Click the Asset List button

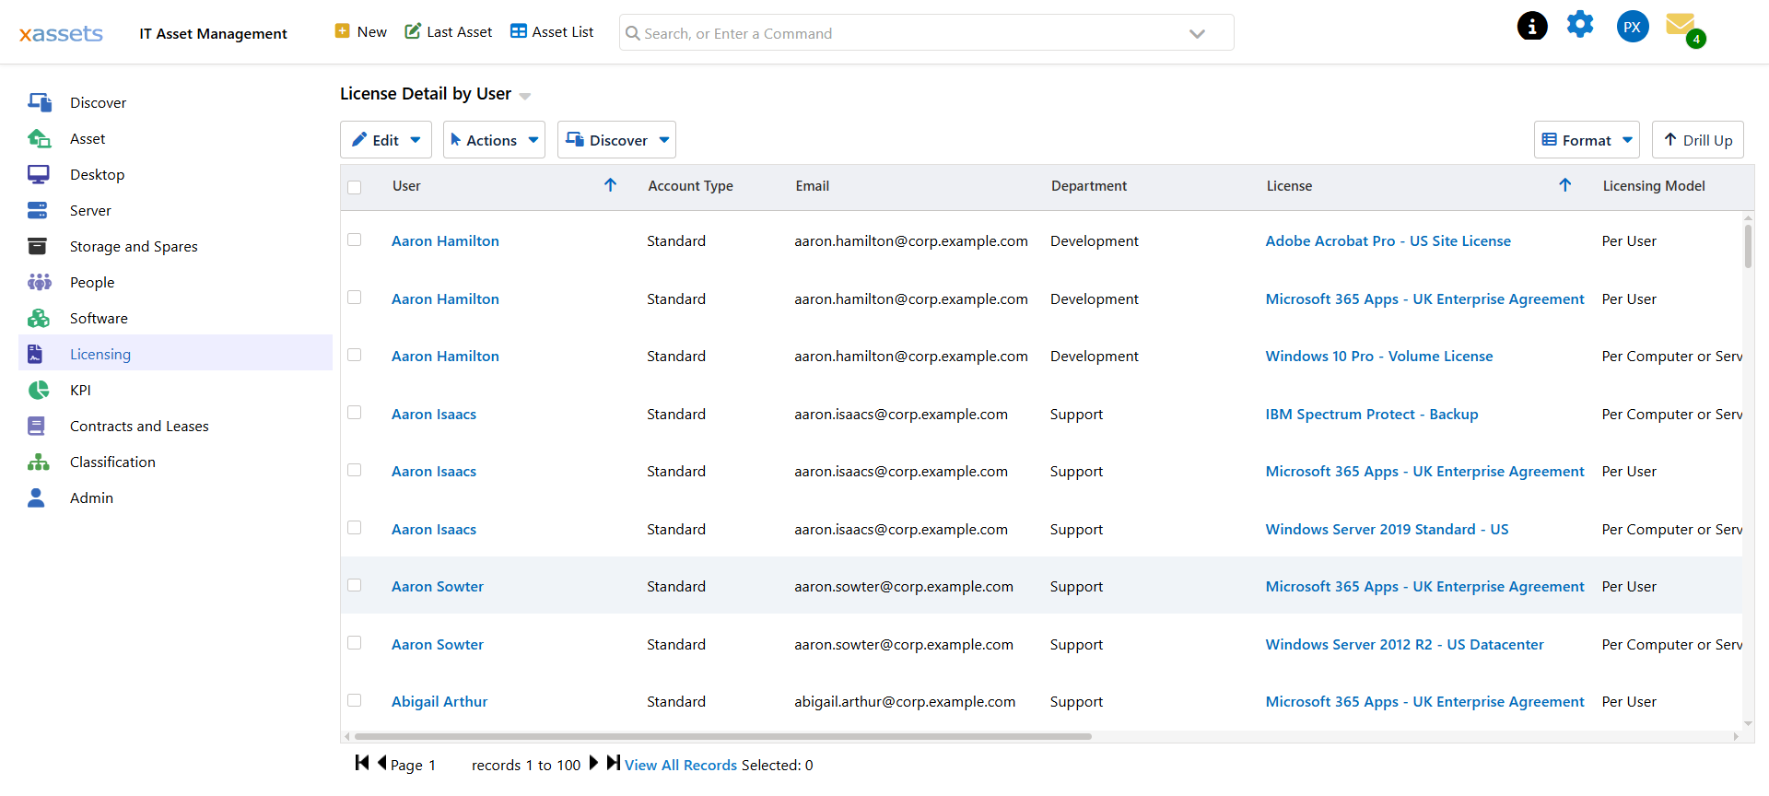(x=552, y=31)
